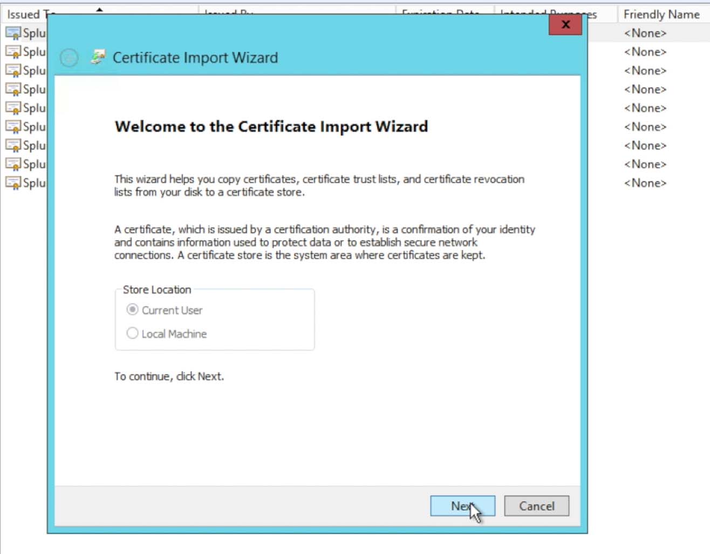The image size is (710, 554).
Task: Click first row's <None> friendly name
Action: click(x=645, y=33)
